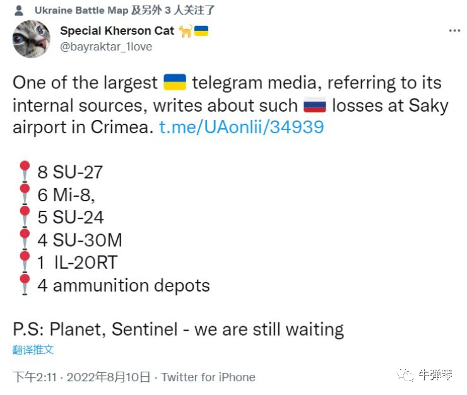Click 翻译推文 to translate the tweet
Viewport: 467px width, 395px height.
tap(33, 349)
